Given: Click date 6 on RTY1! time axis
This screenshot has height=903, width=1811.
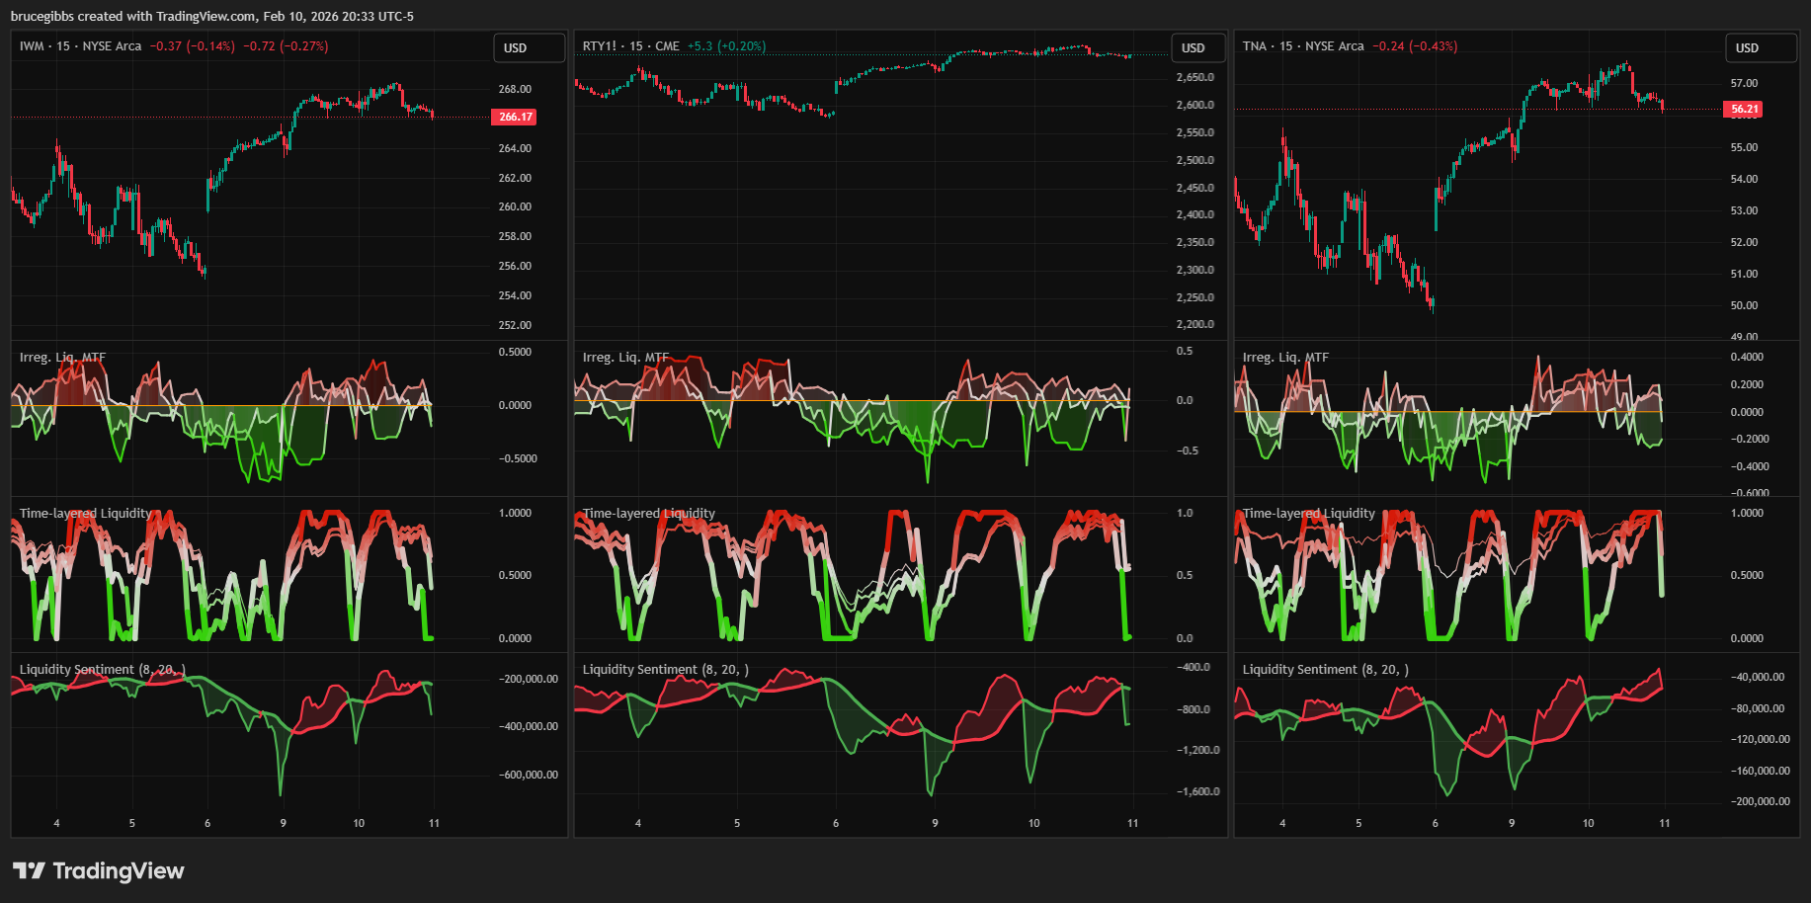Looking at the screenshot, I should point(836,823).
